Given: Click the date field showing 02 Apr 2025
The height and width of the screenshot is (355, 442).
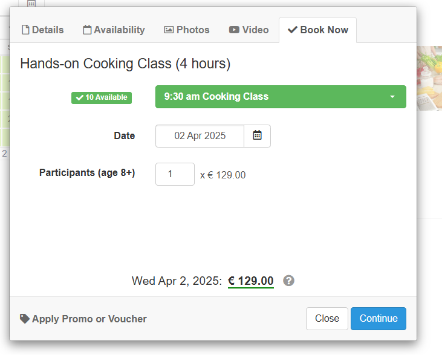Looking at the screenshot, I should 200,135.
